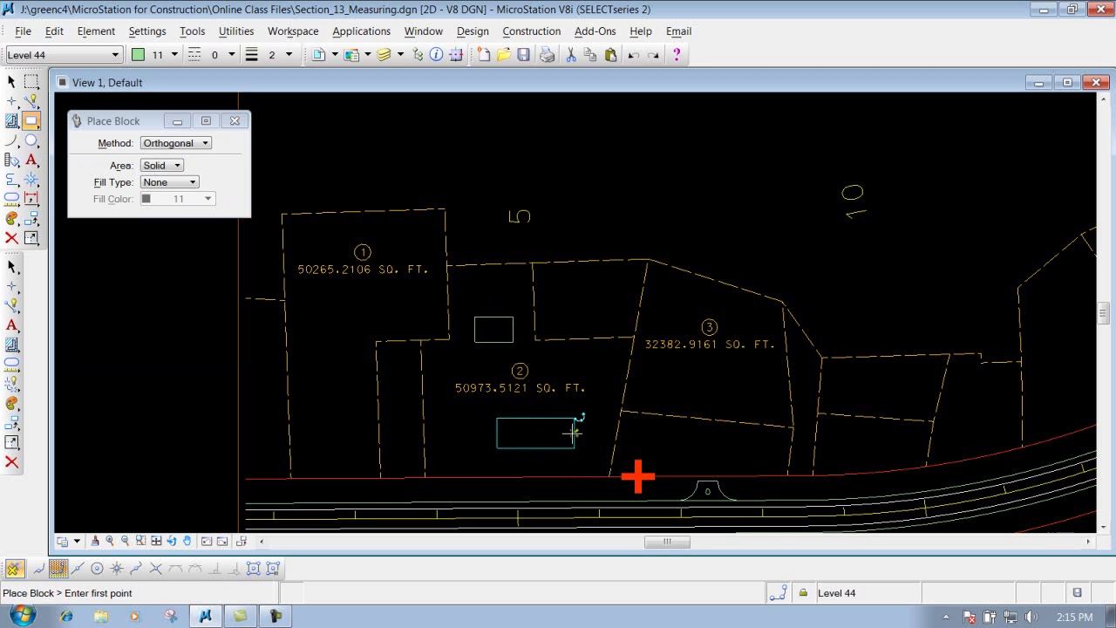Click the Update View paintbrush icon
This screenshot has height=628, width=1116.
(95, 542)
